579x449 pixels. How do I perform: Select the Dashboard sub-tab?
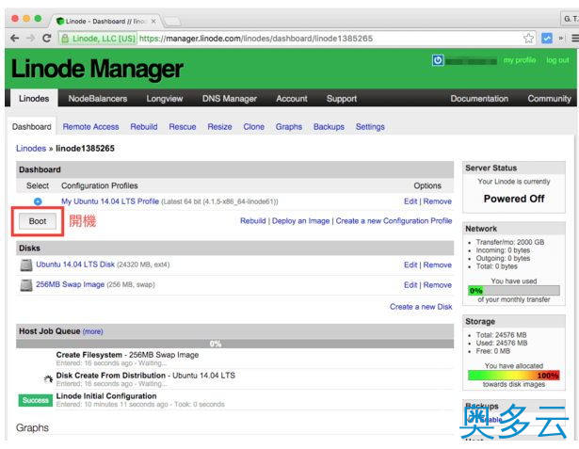32,127
